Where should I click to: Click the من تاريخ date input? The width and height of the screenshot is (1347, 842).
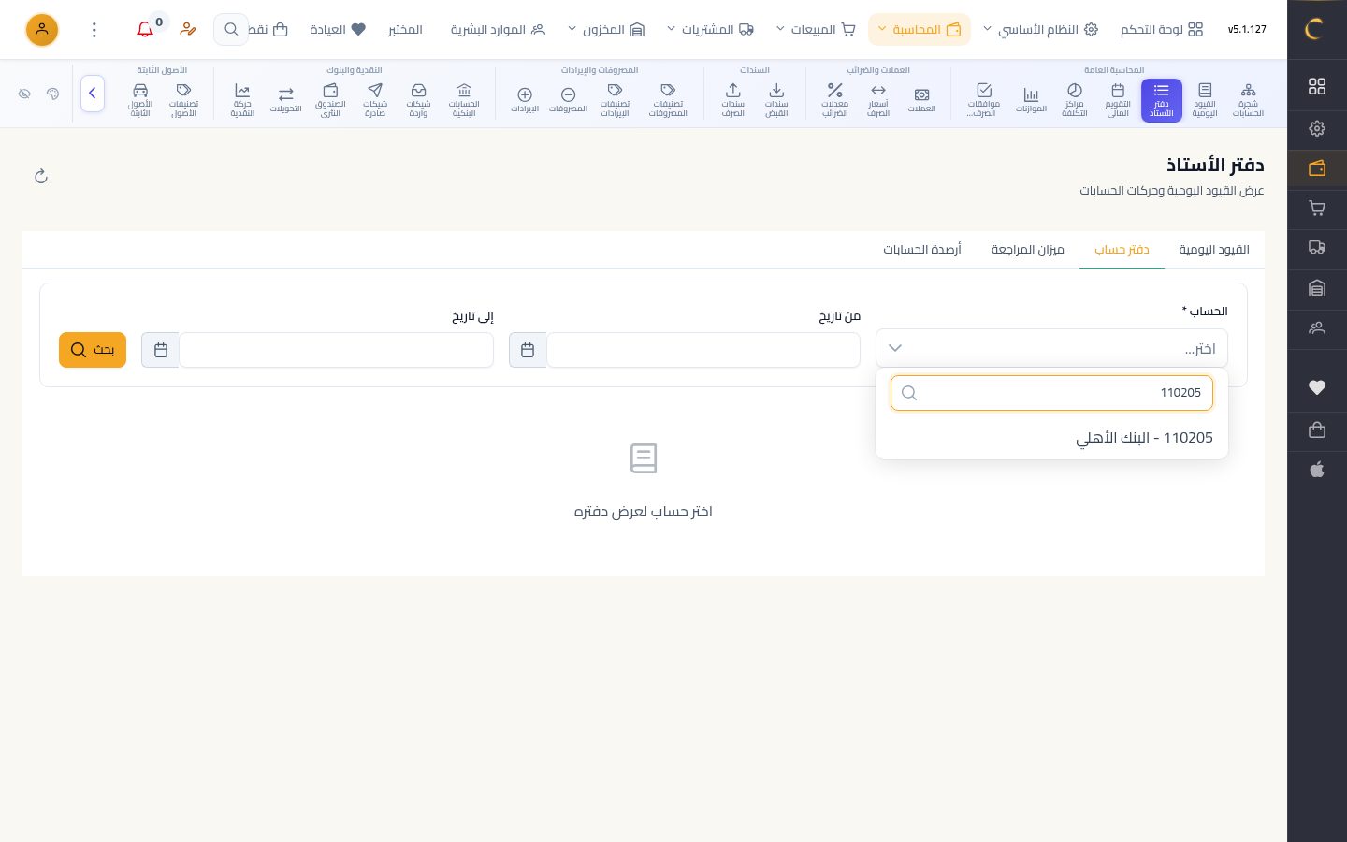(703, 350)
